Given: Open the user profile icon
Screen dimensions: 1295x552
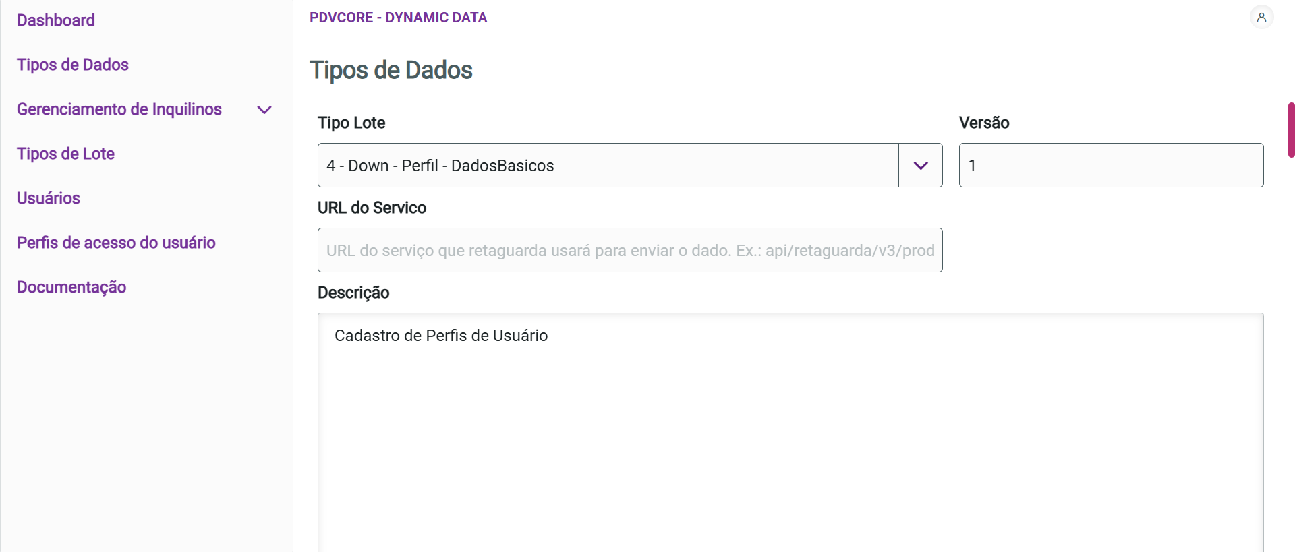Looking at the screenshot, I should pos(1261,18).
